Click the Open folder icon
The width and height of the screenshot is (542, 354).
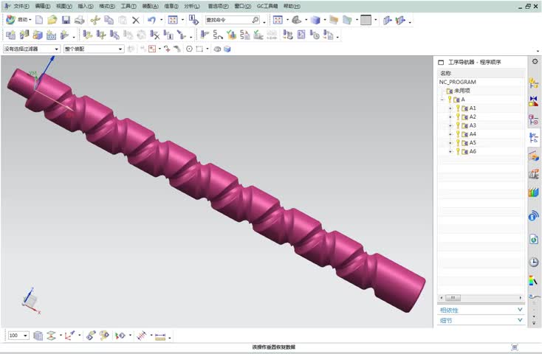point(52,20)
